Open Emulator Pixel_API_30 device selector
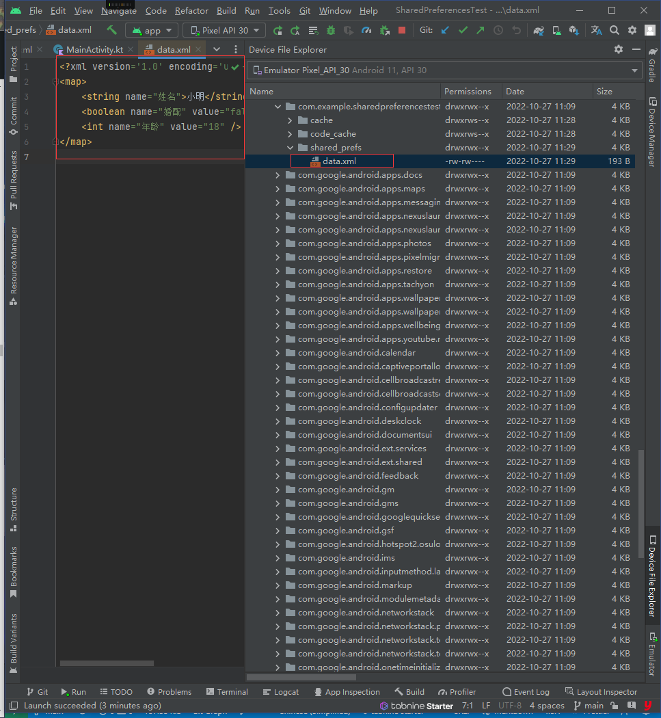This screenshot has width=661, height=718. coord(444,70)
